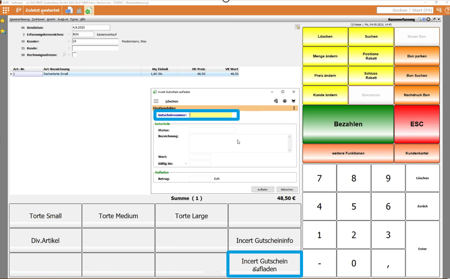Viewport: 450px width, 279px height.
Task: Click the Menge ändern button
Action: point(325,56)
